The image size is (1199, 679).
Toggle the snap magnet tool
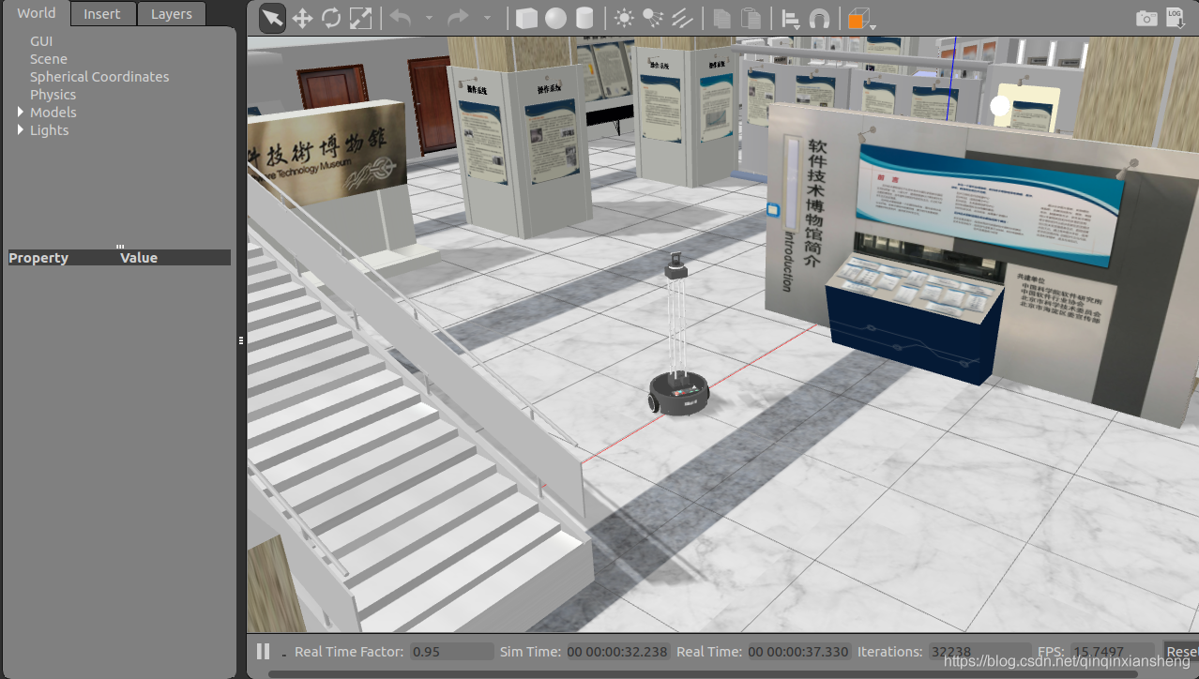click(819, 19)
